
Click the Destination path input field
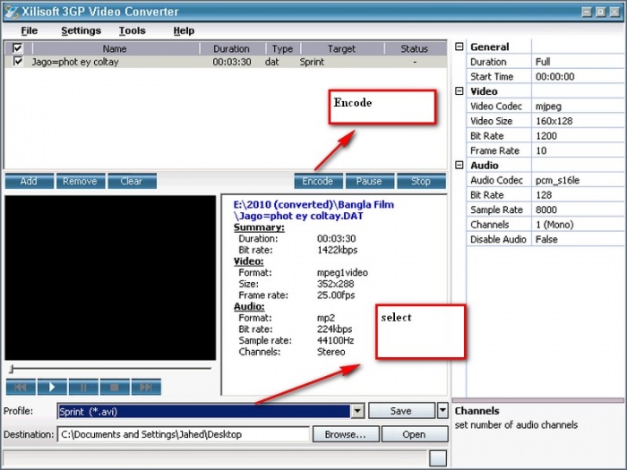click(x=184, y=434)
